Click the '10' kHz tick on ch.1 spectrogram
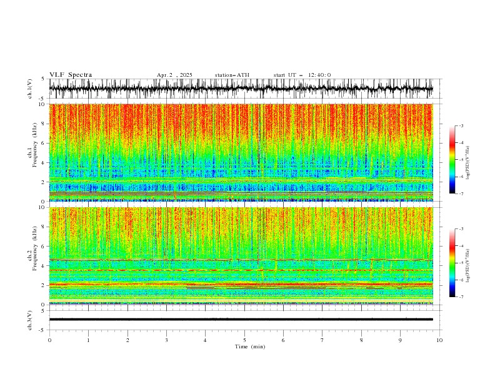The height and width of the screenshot is (382, 495). 42,104
